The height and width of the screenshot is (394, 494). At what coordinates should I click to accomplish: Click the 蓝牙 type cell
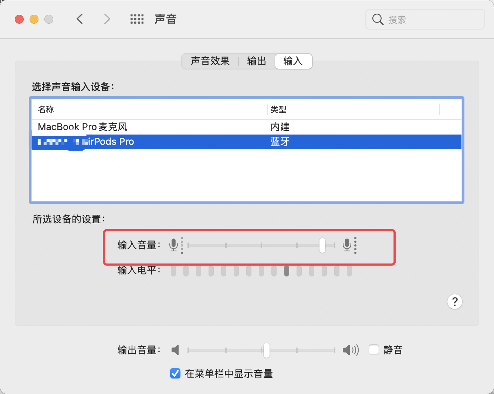[x=280, y=142]
